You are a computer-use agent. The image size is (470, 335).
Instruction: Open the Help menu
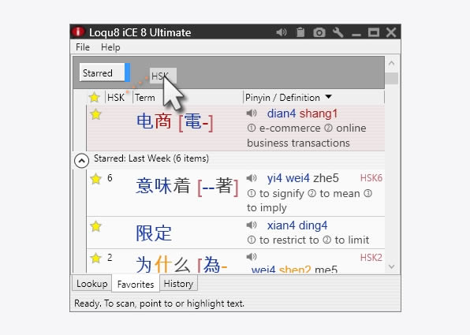[x=110, y=47]
